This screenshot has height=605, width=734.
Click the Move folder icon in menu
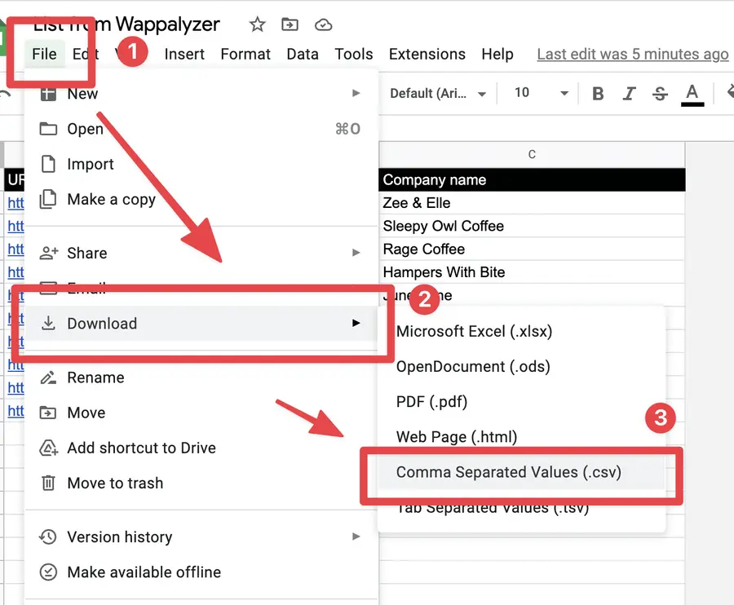click(x=48, y=413)
